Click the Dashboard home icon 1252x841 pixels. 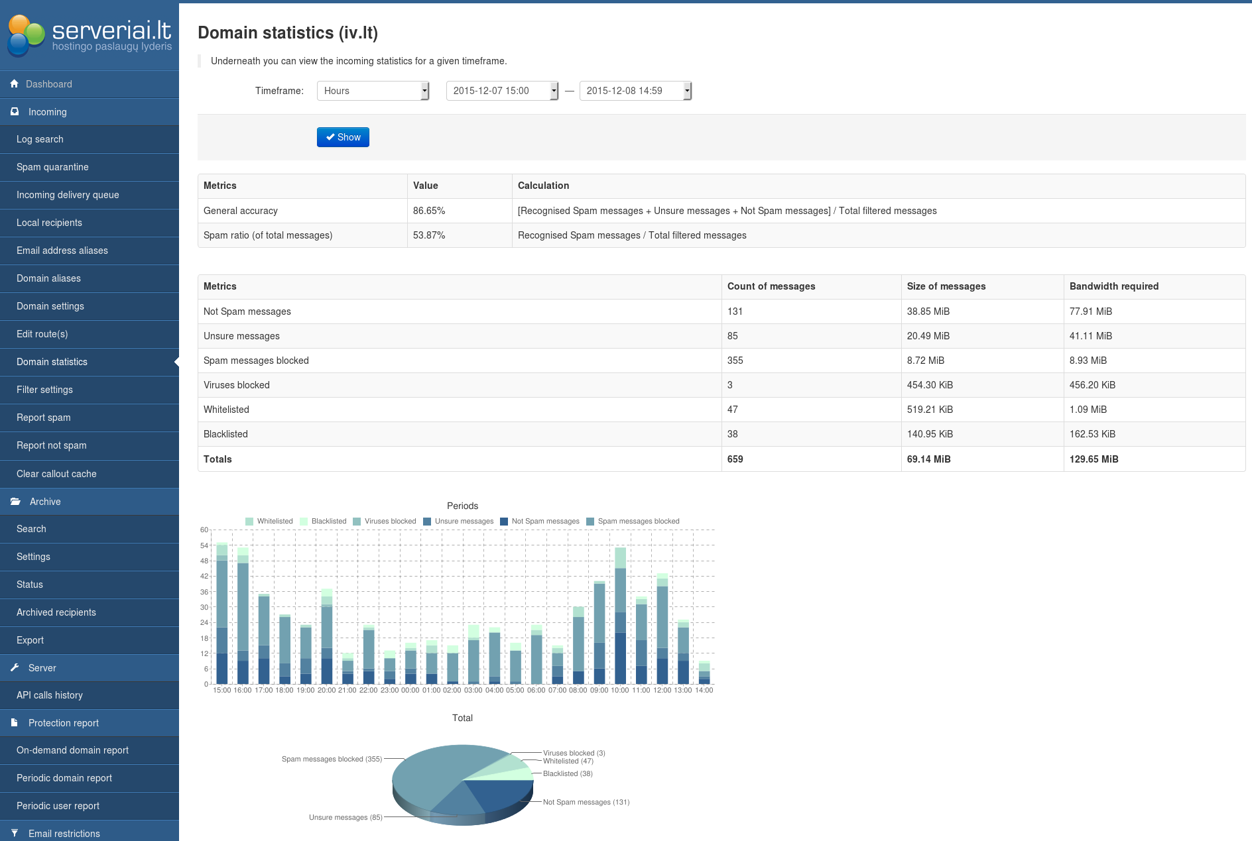[15, 84]
